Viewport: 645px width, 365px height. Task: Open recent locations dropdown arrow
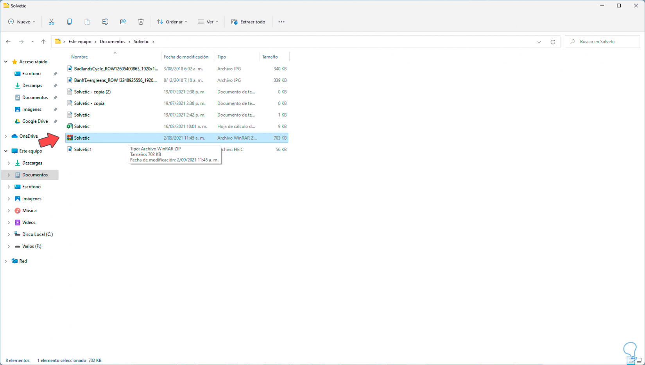(32, 42)
